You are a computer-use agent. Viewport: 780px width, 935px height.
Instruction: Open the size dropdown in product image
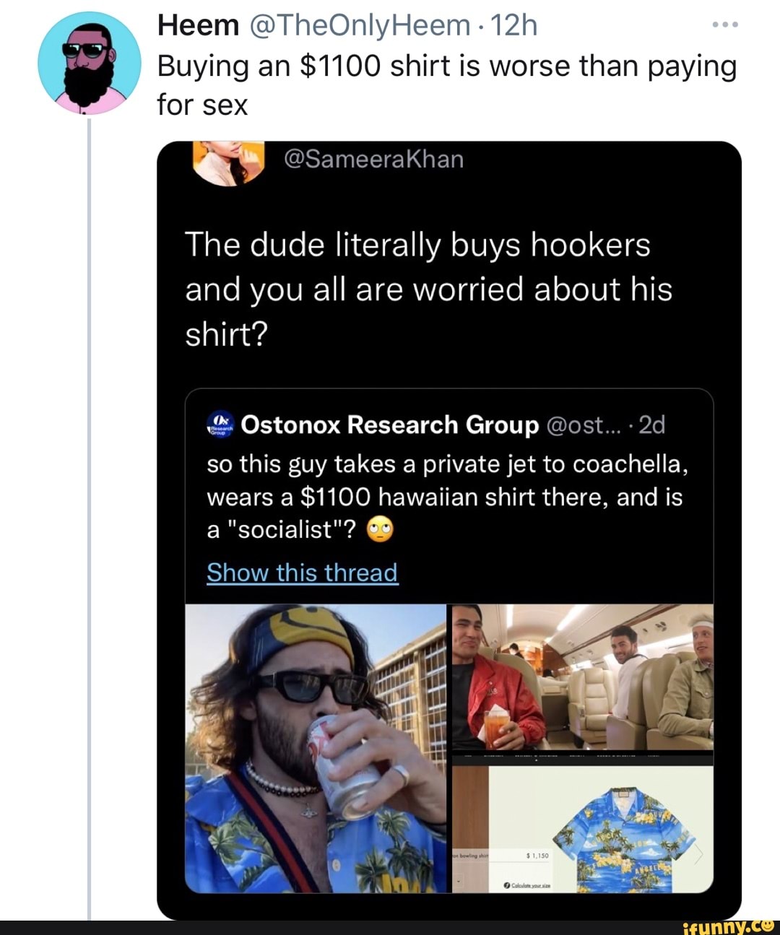(459, 882)
